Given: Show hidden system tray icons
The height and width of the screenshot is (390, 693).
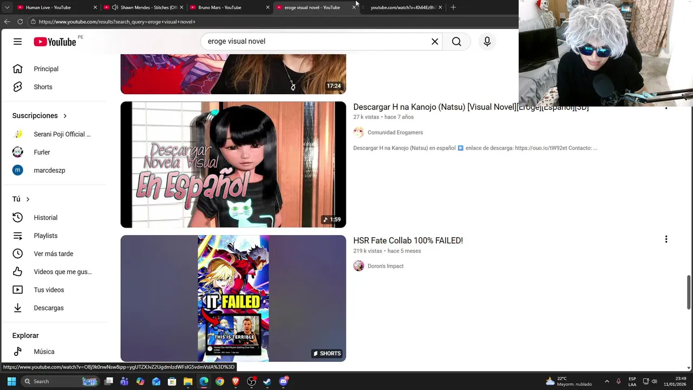Looking at the screenshot, I should click(x=607, y=381).
